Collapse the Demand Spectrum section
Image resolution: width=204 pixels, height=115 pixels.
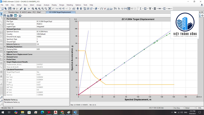coord(5,29)
